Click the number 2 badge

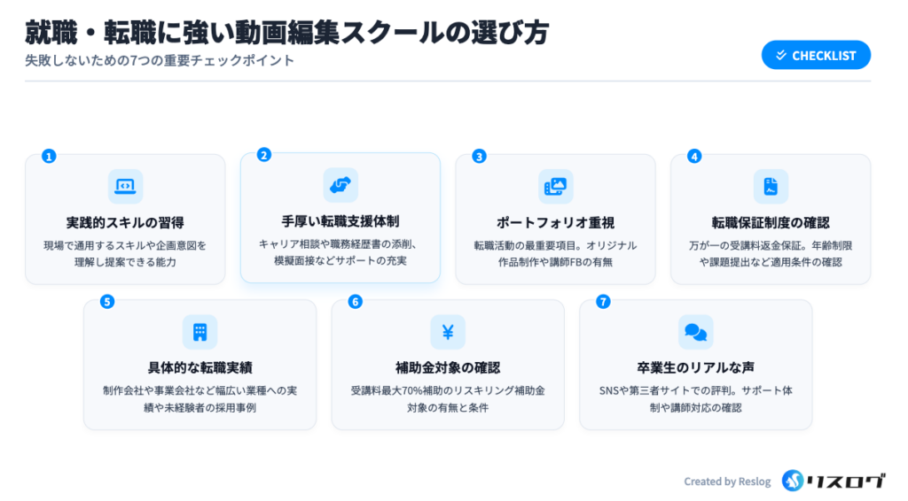263,155
